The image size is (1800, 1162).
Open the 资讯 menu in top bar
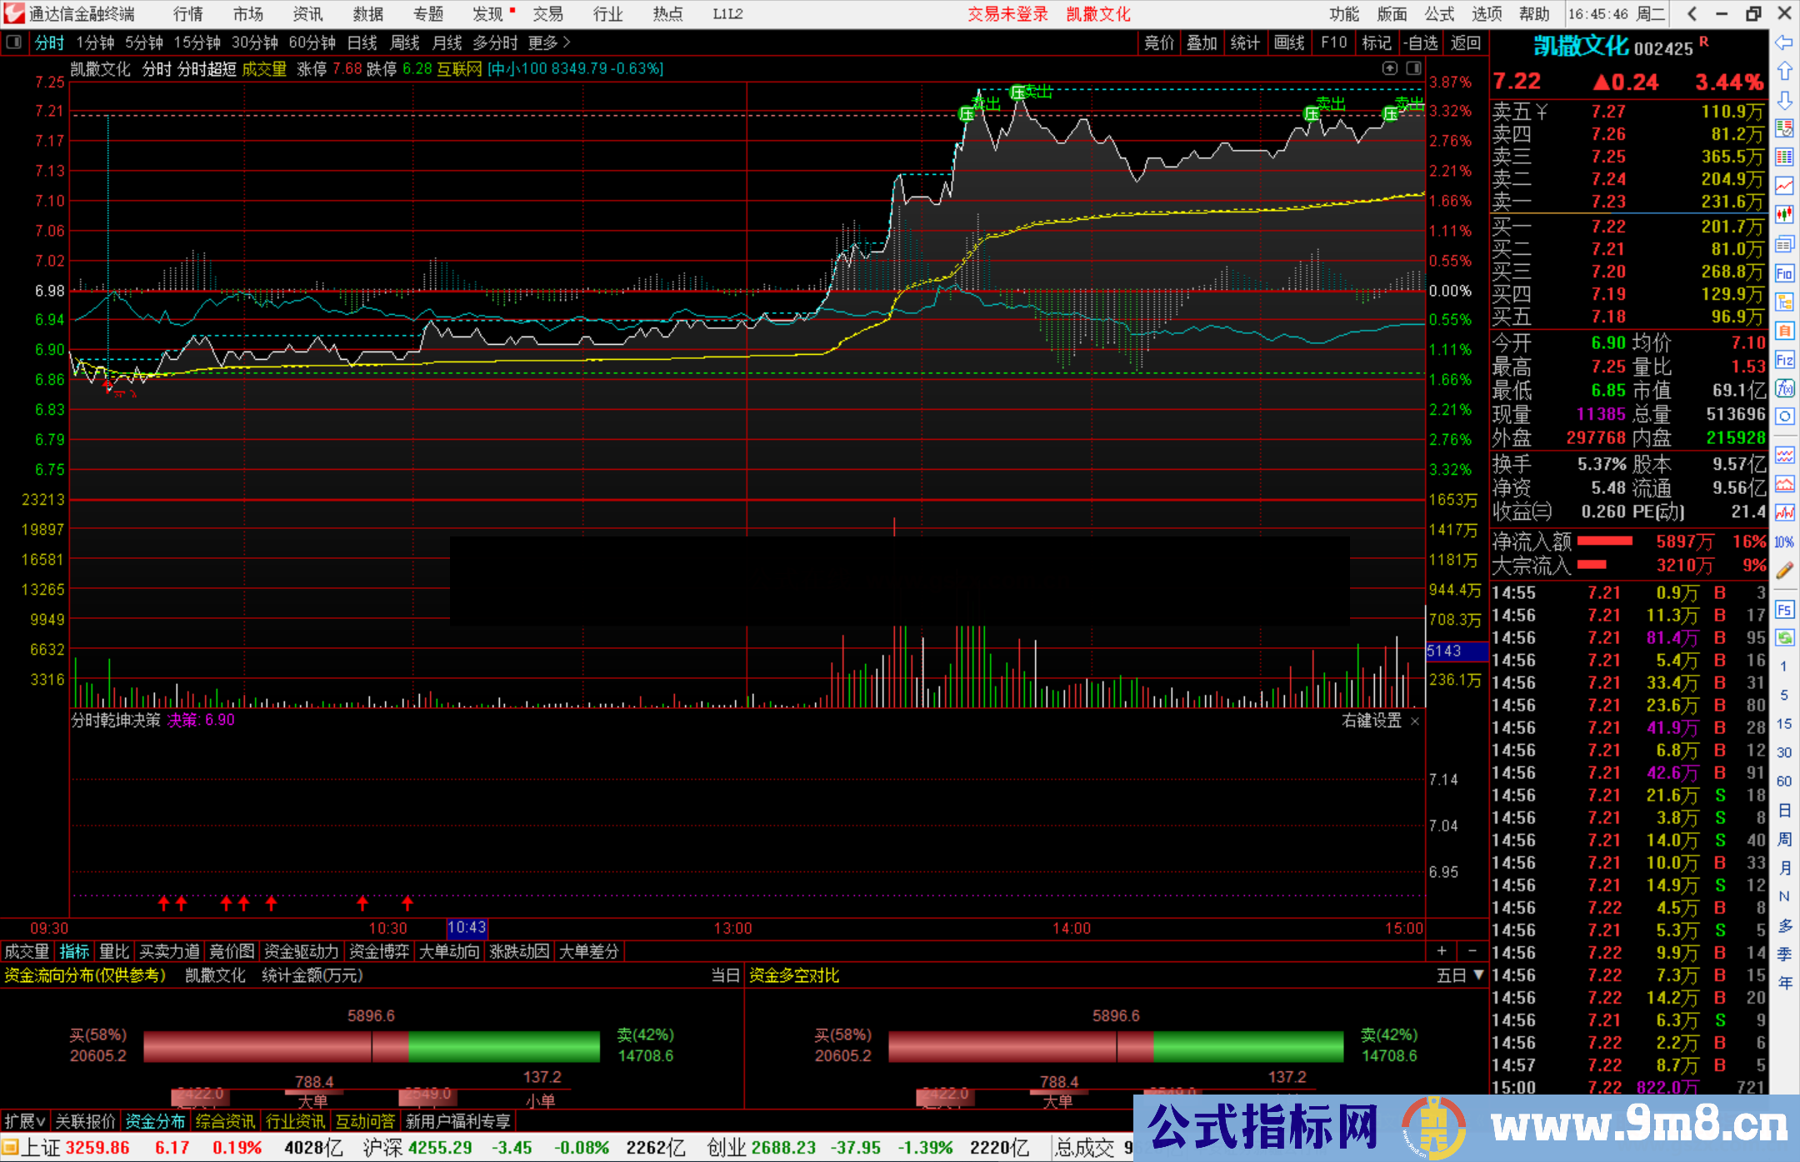(307, 14)
